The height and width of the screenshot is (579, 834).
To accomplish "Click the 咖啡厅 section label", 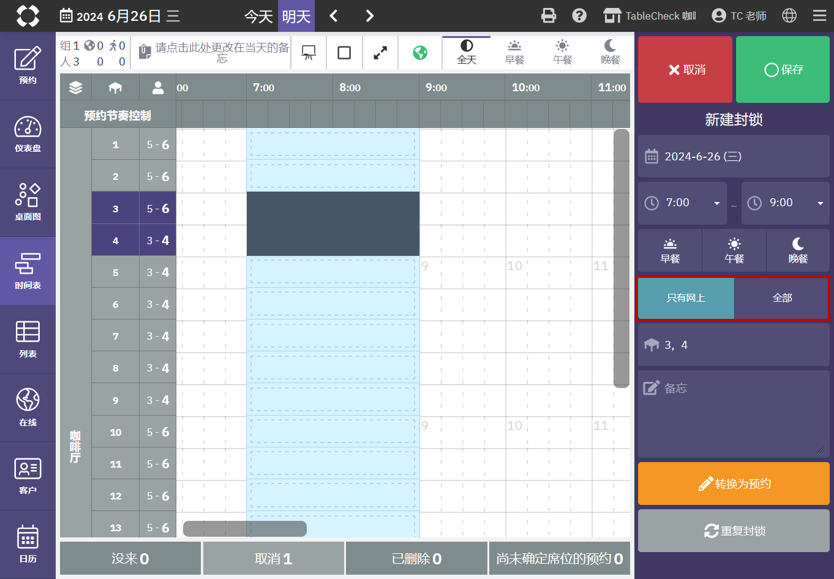I will [x=75, y=447].
